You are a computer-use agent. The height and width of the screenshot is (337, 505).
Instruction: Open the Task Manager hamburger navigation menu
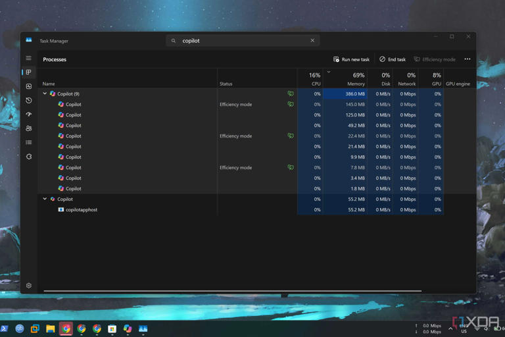[29, 58]
